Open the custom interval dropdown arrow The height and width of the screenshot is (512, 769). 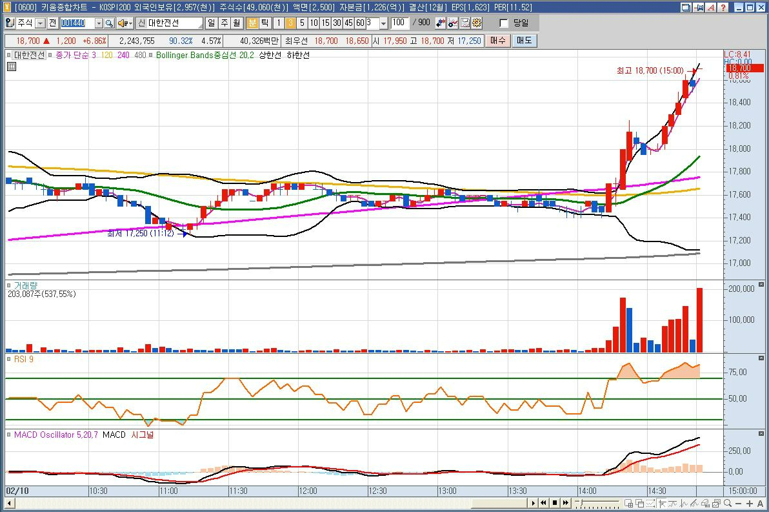click(383, 23)
